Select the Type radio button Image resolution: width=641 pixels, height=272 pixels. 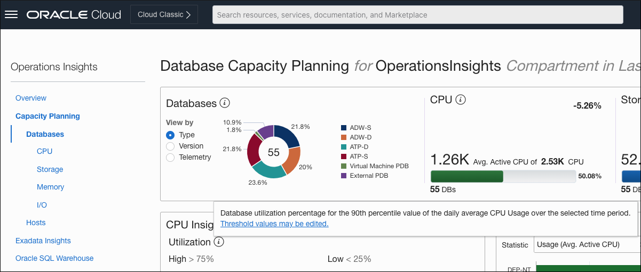pyautogui.click(x=171, y=135)
